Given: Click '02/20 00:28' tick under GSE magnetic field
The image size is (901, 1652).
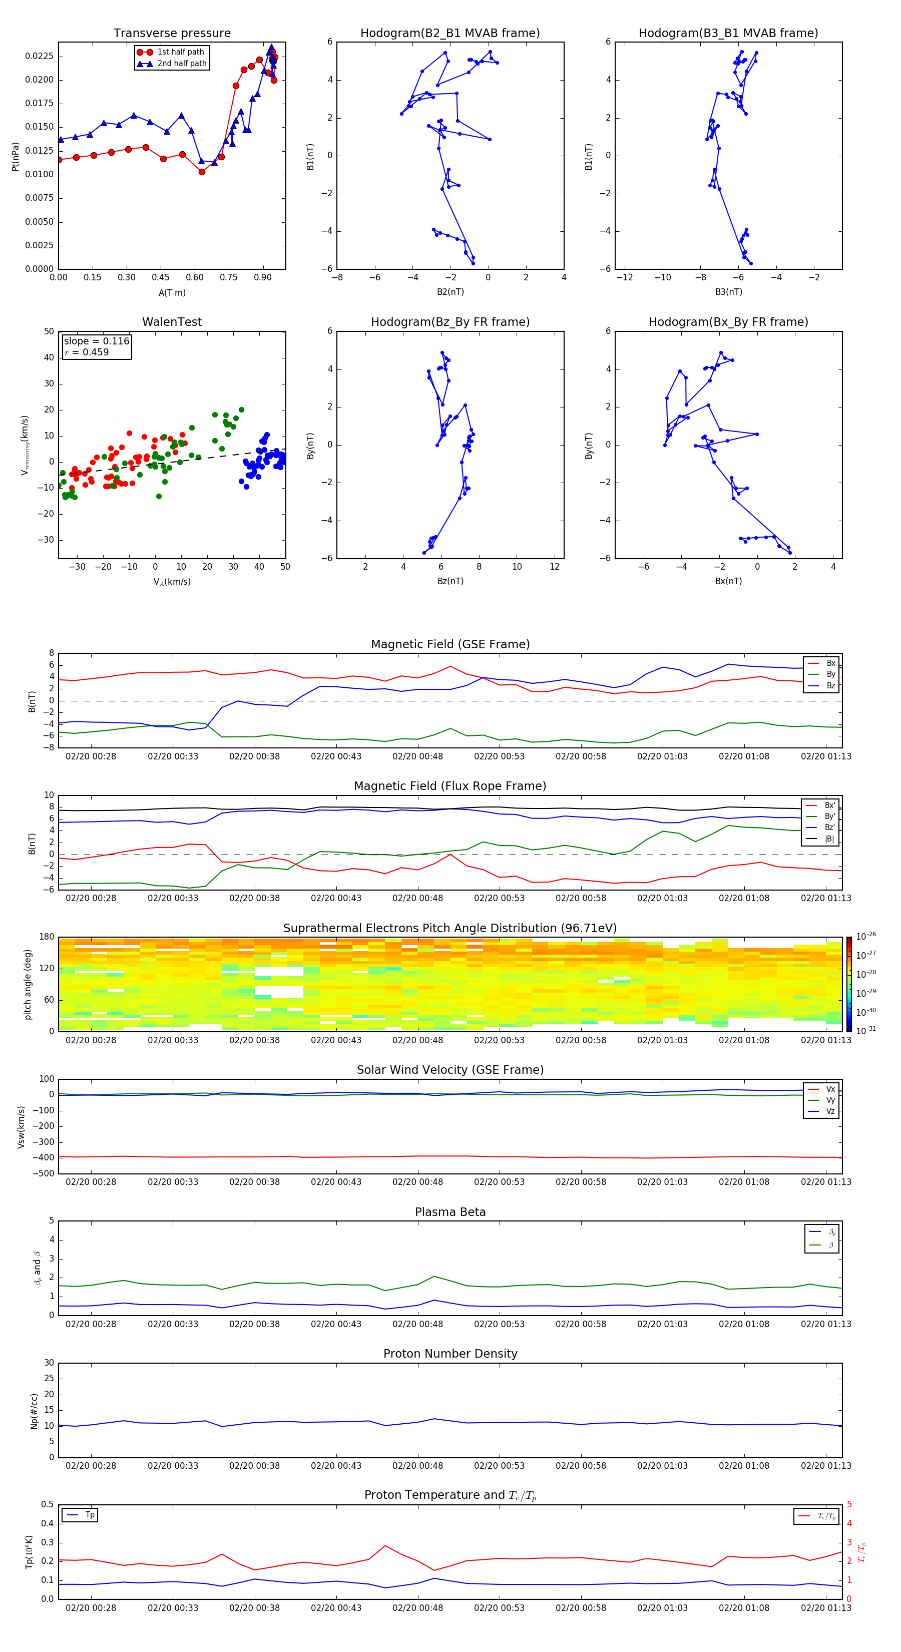Looking at the screenshot, I should tap(91, 757).
